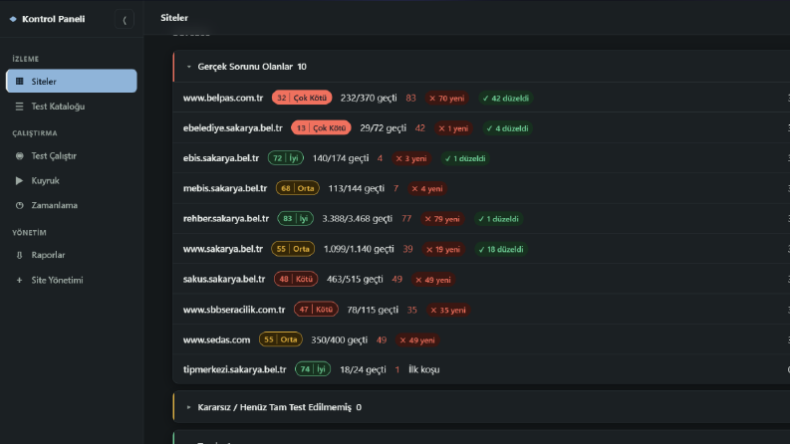Click the 4 yeni badge for mebis
The height and width of the screenshot is (444, 790).
[427, 189]
